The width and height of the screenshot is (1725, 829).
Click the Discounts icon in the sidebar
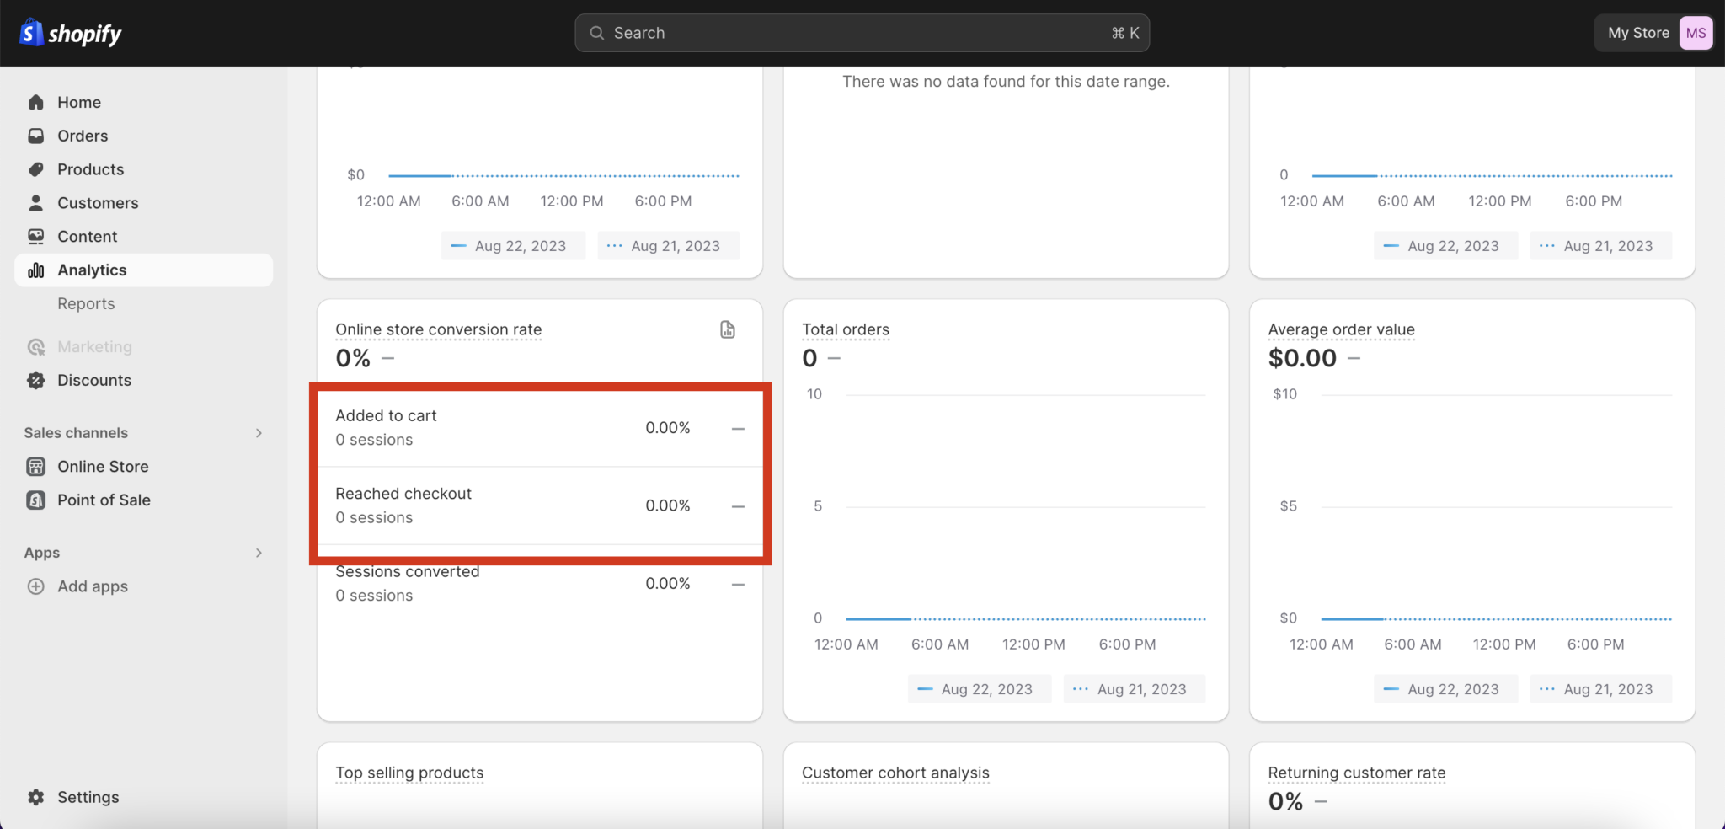35,380
